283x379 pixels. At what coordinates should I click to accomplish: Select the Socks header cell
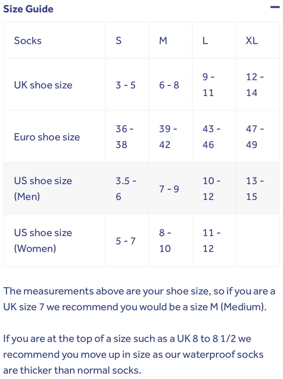pos(28,41)
